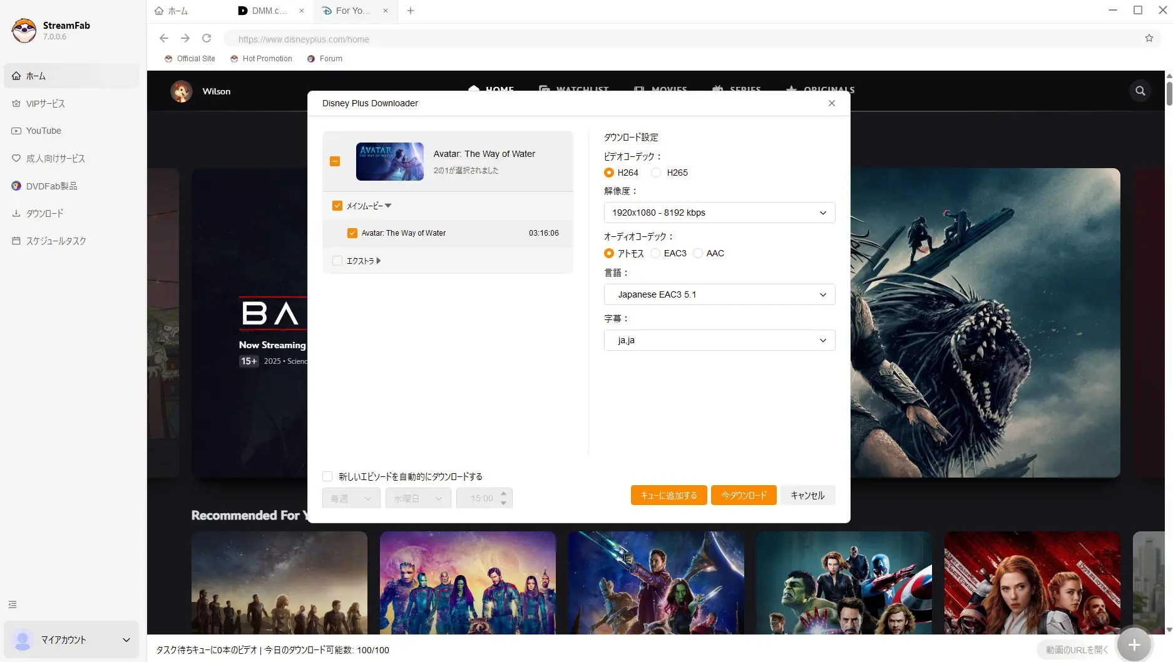Increase time with stepper up arrow

[x=504, y=494]
